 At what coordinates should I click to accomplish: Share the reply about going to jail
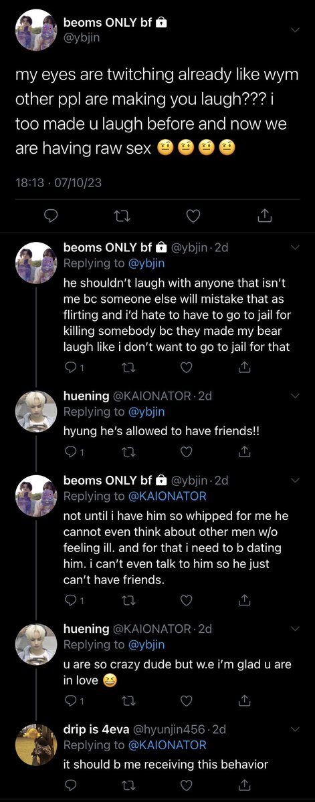(x=245, y=368)
